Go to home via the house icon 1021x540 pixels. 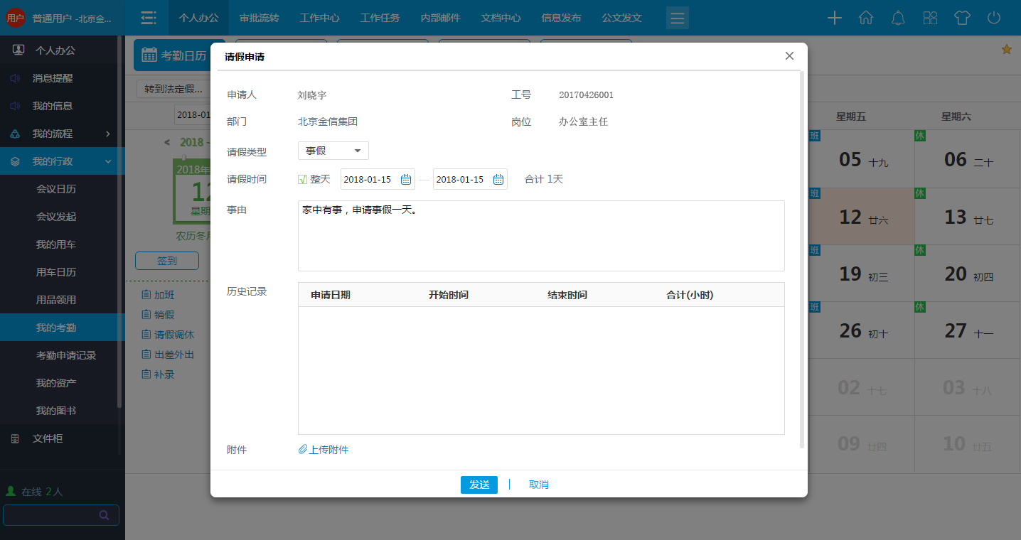[866, 18]
